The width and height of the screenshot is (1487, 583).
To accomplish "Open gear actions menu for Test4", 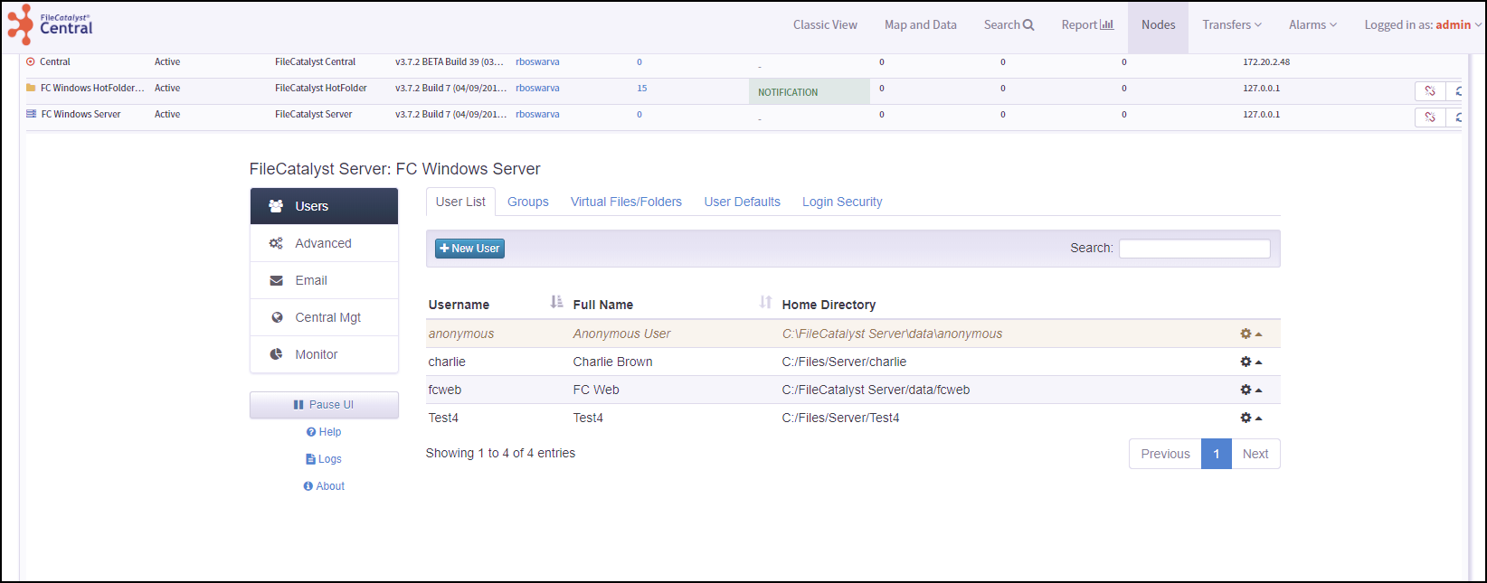I will [x=1251, y=418].
